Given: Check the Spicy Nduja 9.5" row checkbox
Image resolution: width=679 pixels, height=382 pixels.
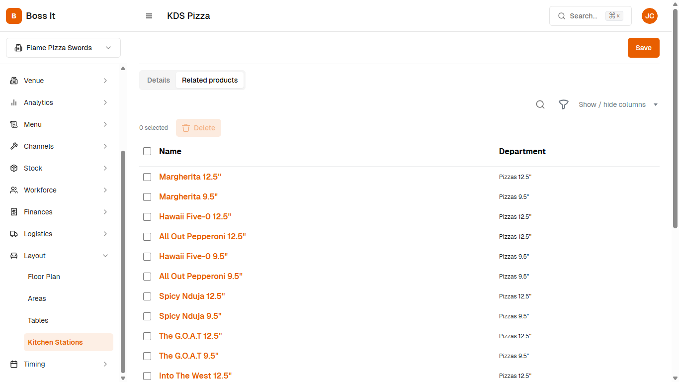Looking at the screenshot, I should (147, 316).
